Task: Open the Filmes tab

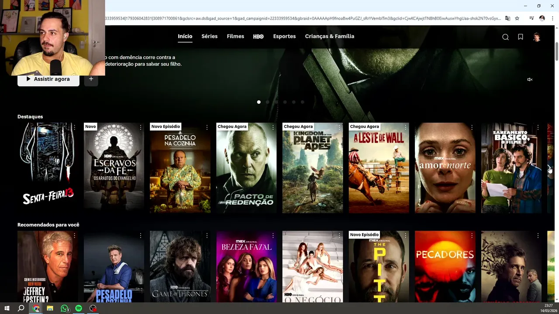Action: click(x=235, y=36)
